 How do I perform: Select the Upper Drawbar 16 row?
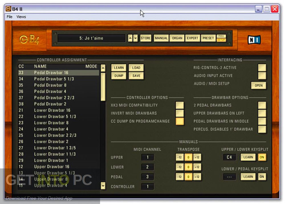59,167
